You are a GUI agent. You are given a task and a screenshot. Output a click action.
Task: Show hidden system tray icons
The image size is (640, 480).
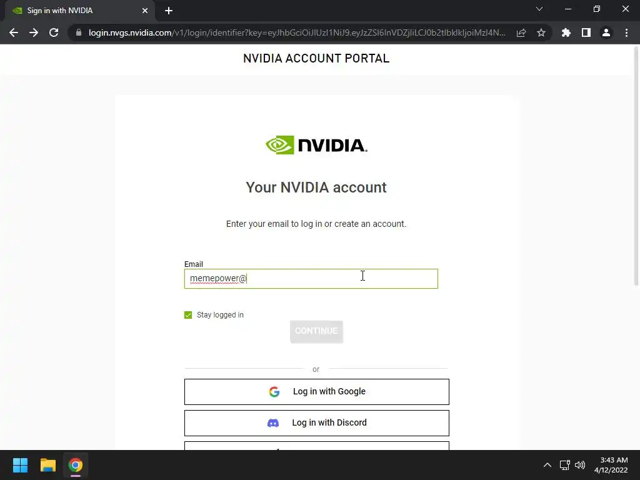pos(547,465)
